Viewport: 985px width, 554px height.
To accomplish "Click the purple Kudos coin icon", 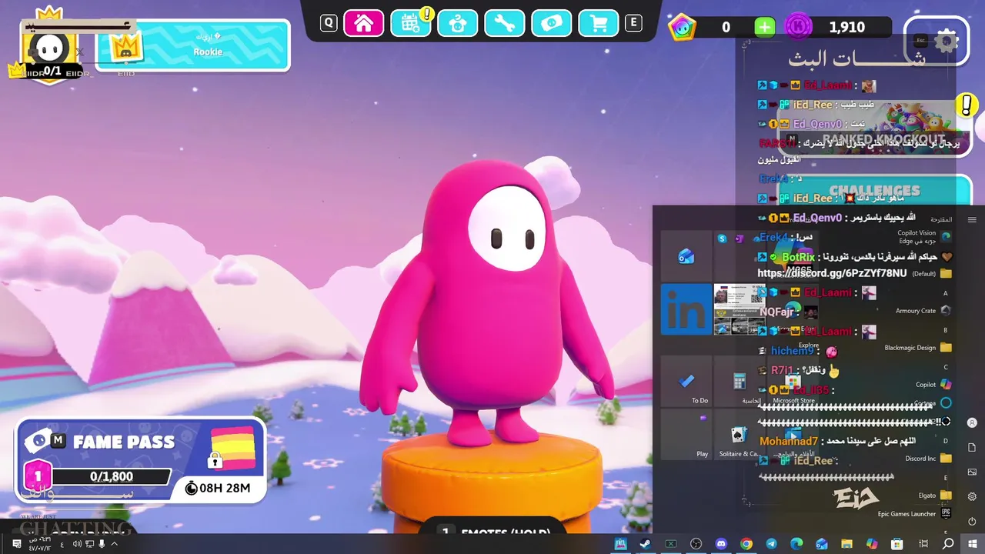I will (799, 28).
